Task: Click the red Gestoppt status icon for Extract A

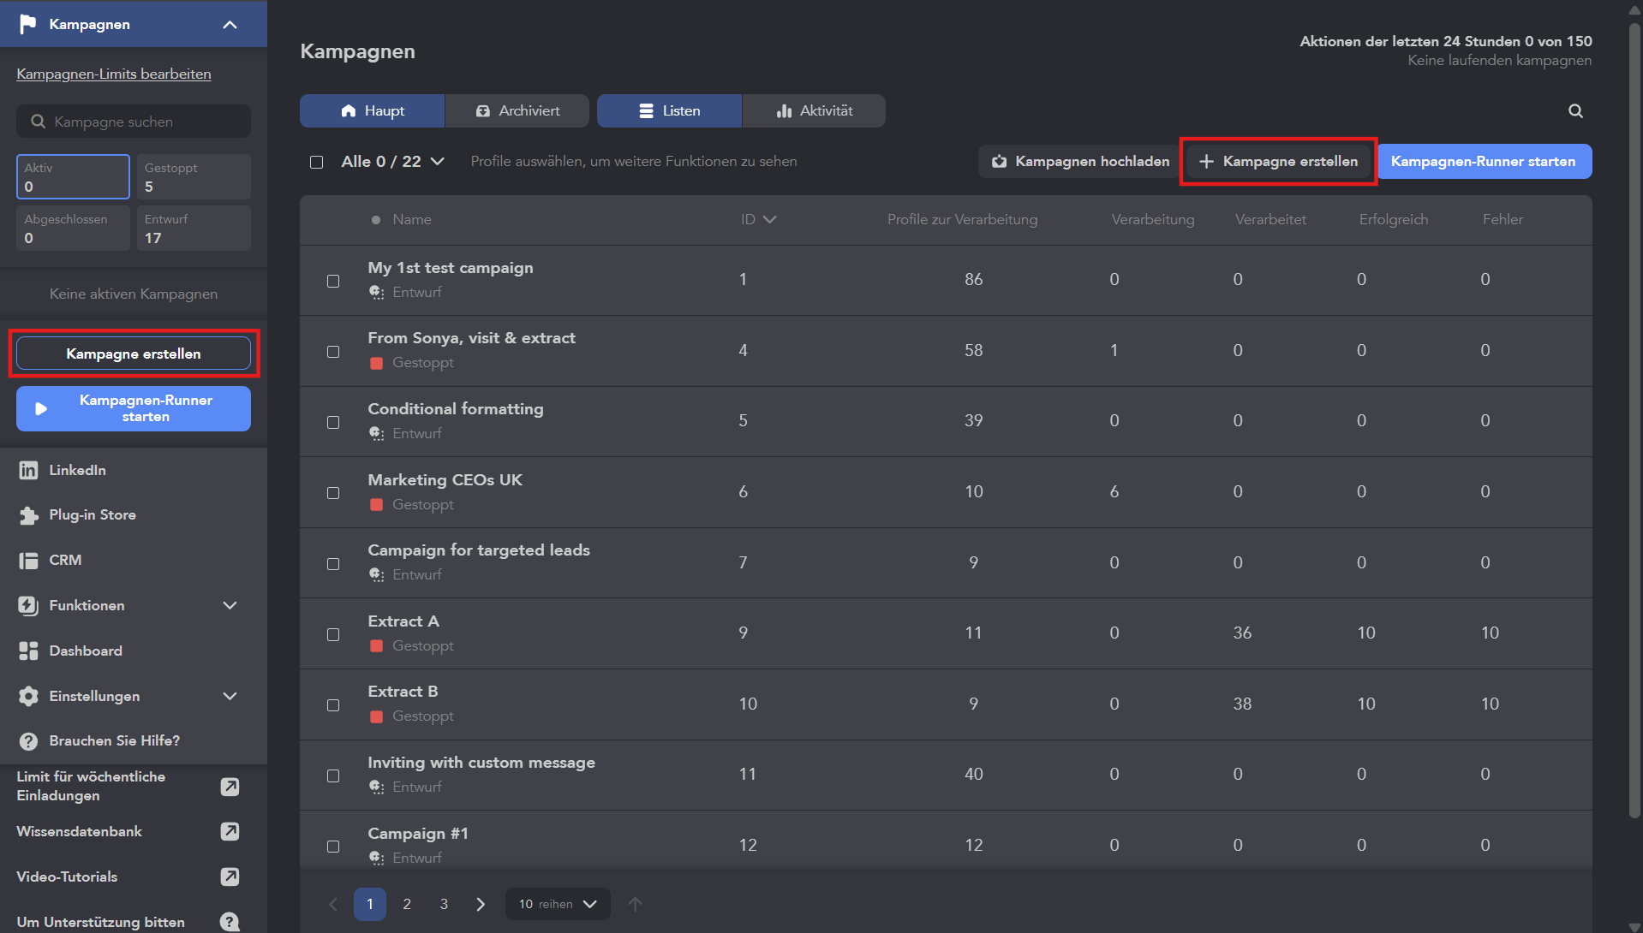Action: pos(376,646)
